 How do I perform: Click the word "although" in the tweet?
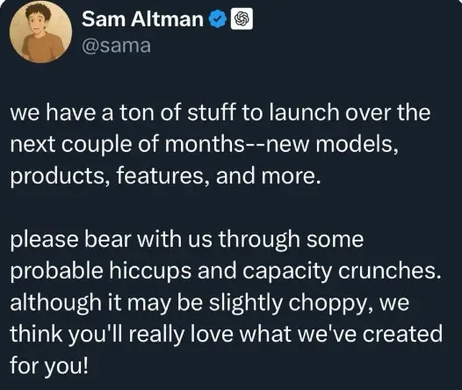point(55,303)
